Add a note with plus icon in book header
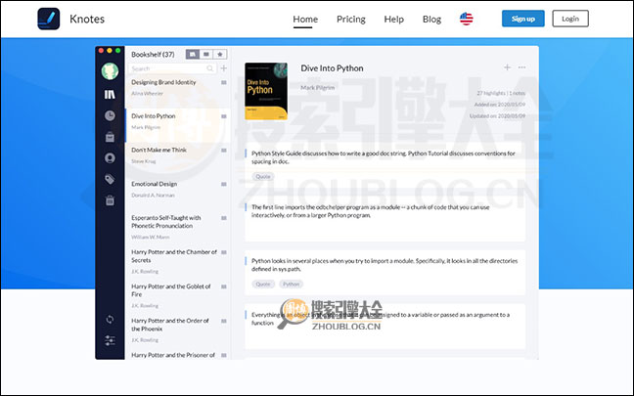634x396 pixels. tap(507, 67)
